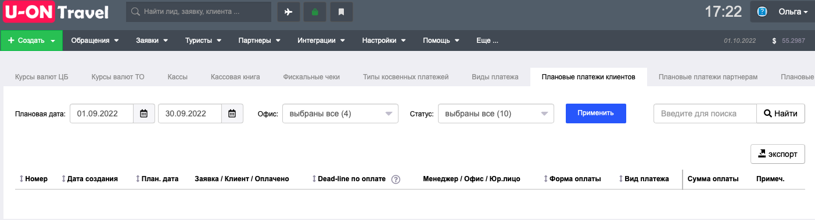Sort table by Номер column
Image resolution: width=815 pixels, height=220 pixels.
click(x=34, y=179)
